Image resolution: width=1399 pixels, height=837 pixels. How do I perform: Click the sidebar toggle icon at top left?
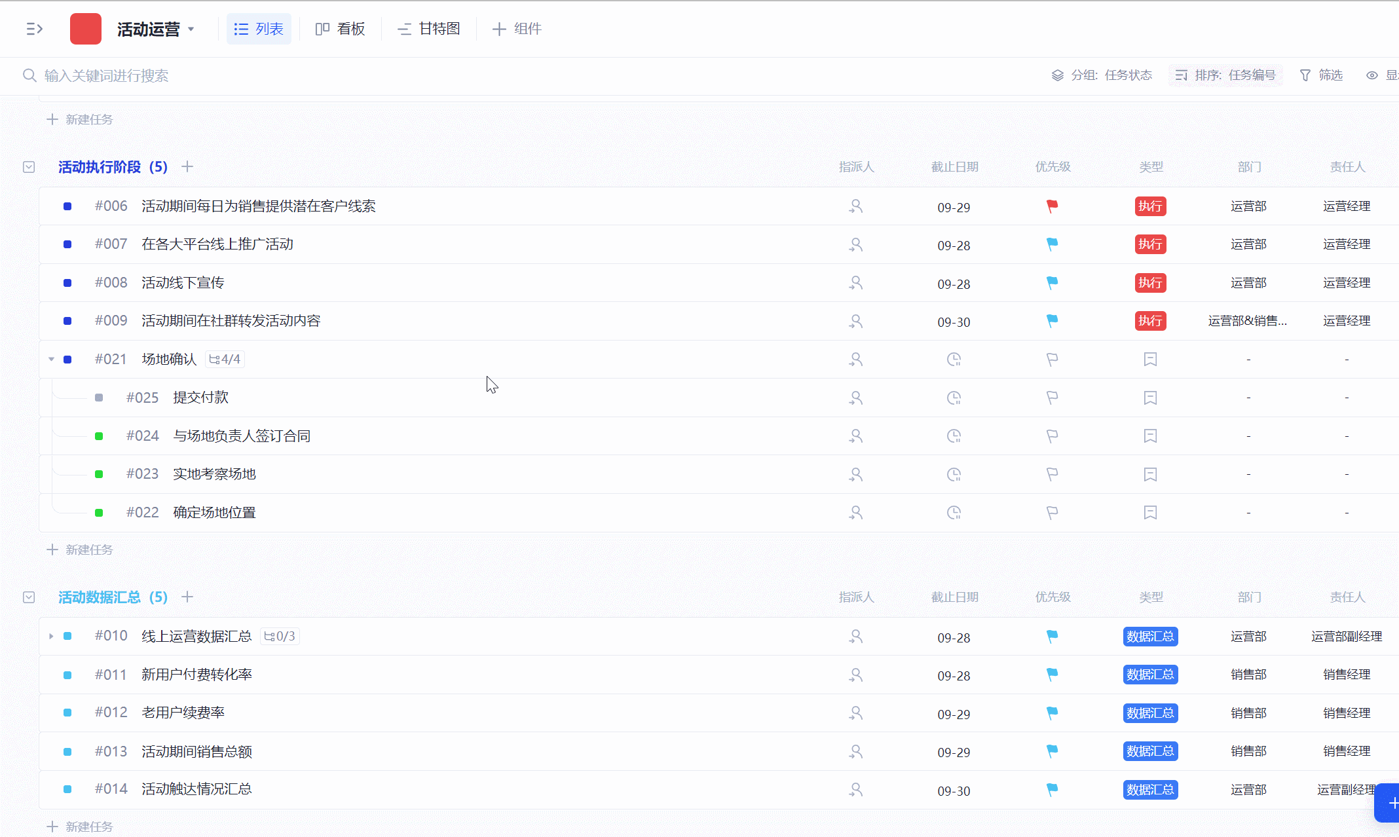pyautogui.click(x=34, y=29)
